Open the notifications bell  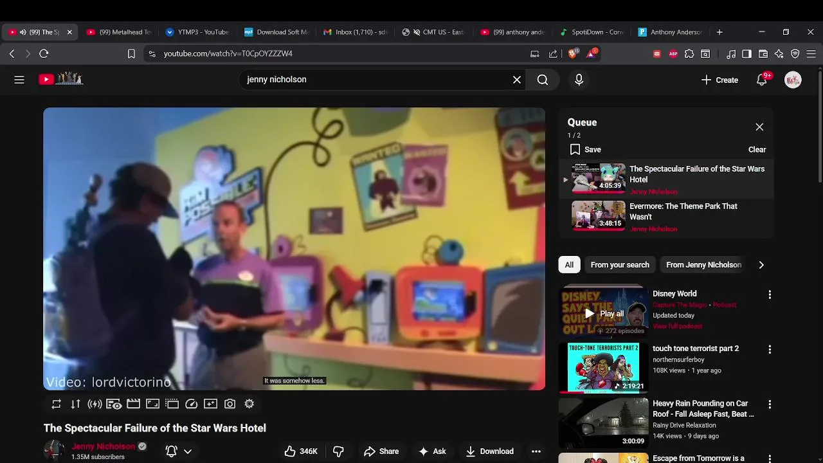tap(762, 80)
